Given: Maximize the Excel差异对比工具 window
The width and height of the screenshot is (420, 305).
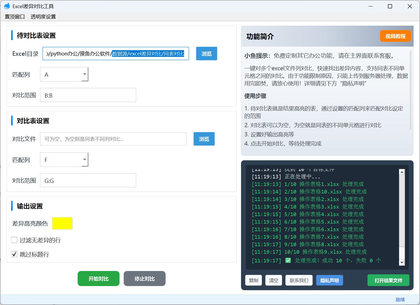Looking at the screenshot, I should [x=390, y=6].
